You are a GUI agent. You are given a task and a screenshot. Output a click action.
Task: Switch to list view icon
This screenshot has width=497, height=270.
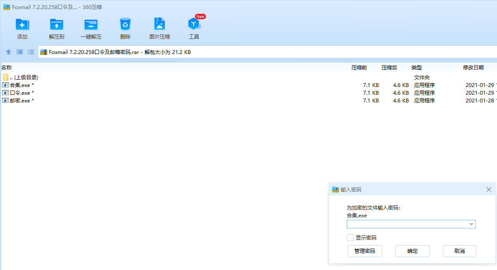[31, 52]
